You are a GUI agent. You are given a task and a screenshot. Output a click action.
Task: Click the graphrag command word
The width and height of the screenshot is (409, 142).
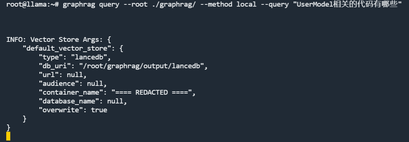[79, 5]
